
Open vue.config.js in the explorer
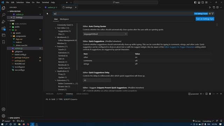click(20, 70)
